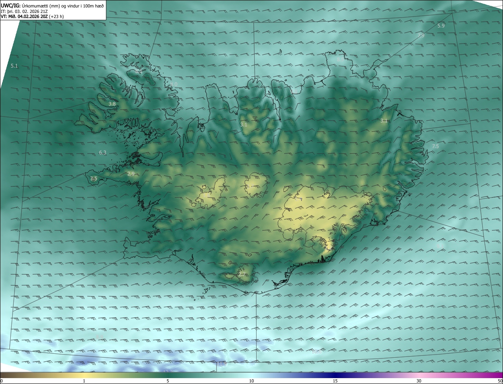This screenshot has width=503, height=384.
Task: Click the color scale tick labeled 5
Action: pos(168,381)
